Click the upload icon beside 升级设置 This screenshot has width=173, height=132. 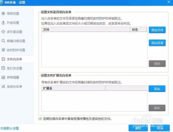tap(3, 22)
